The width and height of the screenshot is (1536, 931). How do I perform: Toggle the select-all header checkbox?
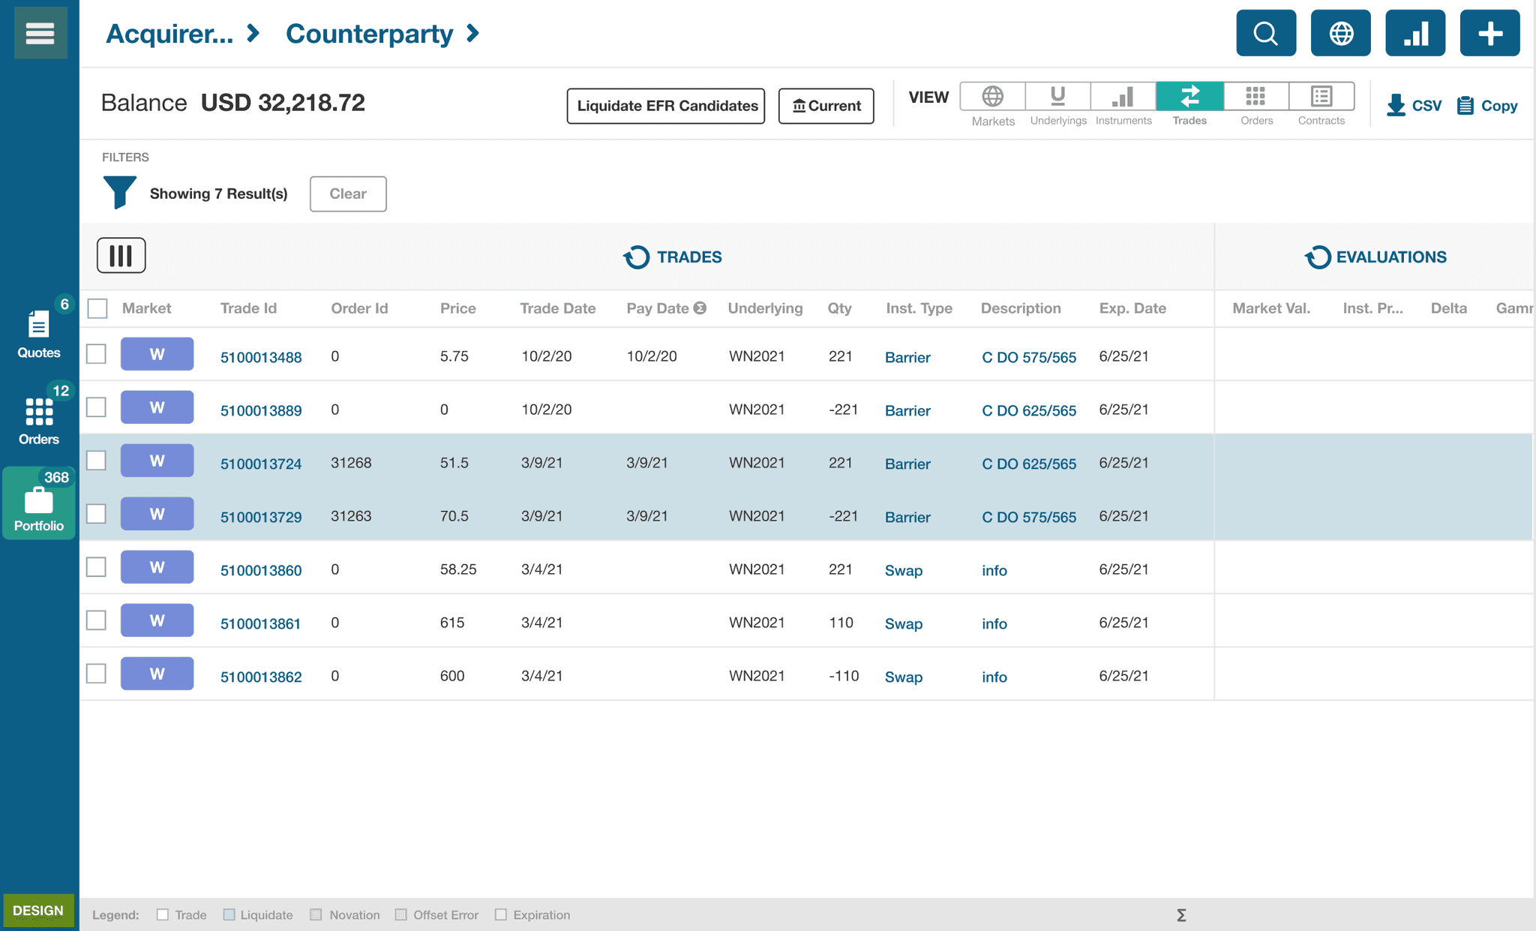[97, 308]
